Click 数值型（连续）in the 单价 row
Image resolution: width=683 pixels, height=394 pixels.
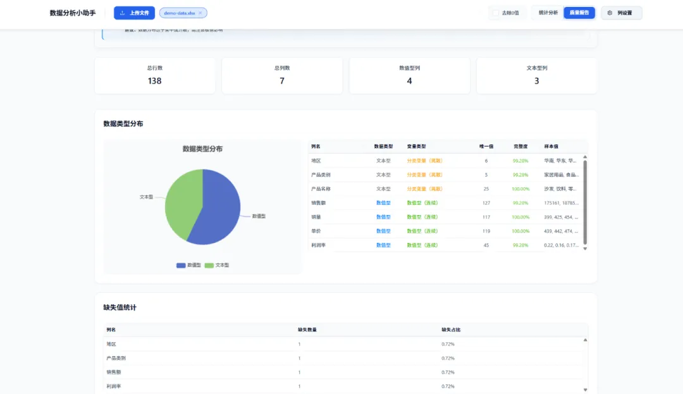(422, 231)
